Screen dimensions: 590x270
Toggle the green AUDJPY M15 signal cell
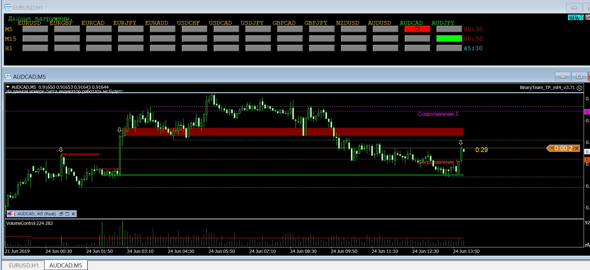coord(449,38)
